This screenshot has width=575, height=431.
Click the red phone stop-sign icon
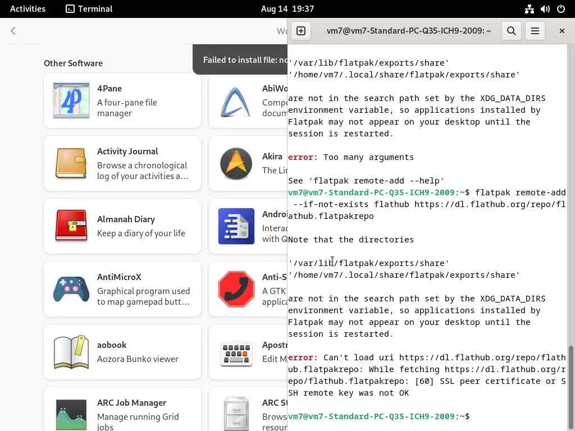click(236, 289)
